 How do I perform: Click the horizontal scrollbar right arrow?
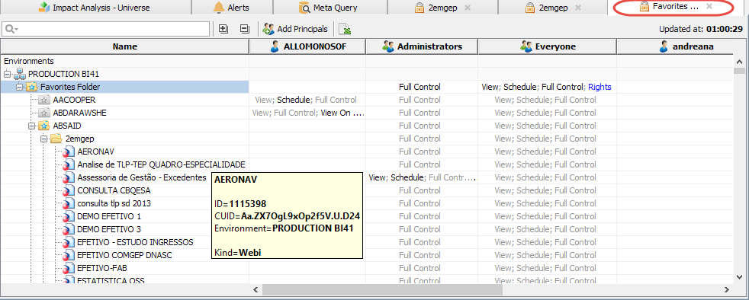[x=727, y=289]
